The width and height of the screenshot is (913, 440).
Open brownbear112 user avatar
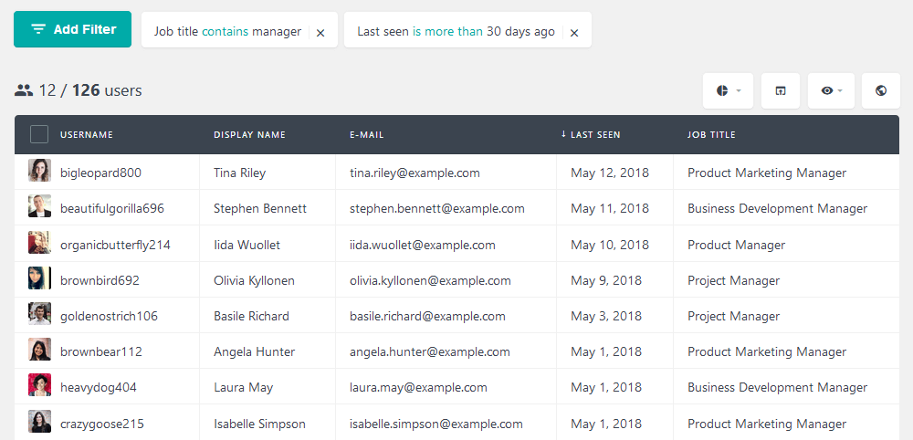point(39,350)
